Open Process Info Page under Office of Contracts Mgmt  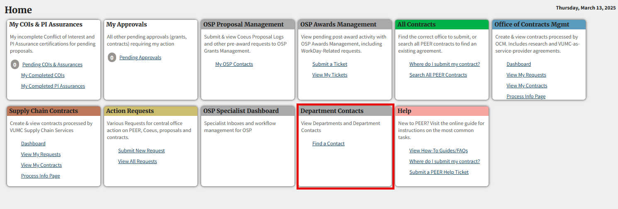pyautogui.click(x=526, y=96)
